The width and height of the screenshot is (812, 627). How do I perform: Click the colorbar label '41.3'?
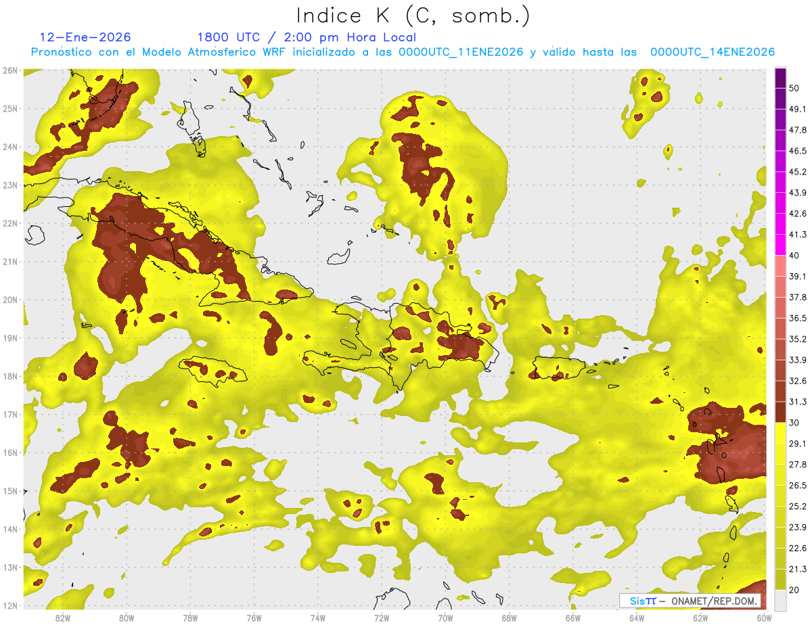(x=798, y=235)
